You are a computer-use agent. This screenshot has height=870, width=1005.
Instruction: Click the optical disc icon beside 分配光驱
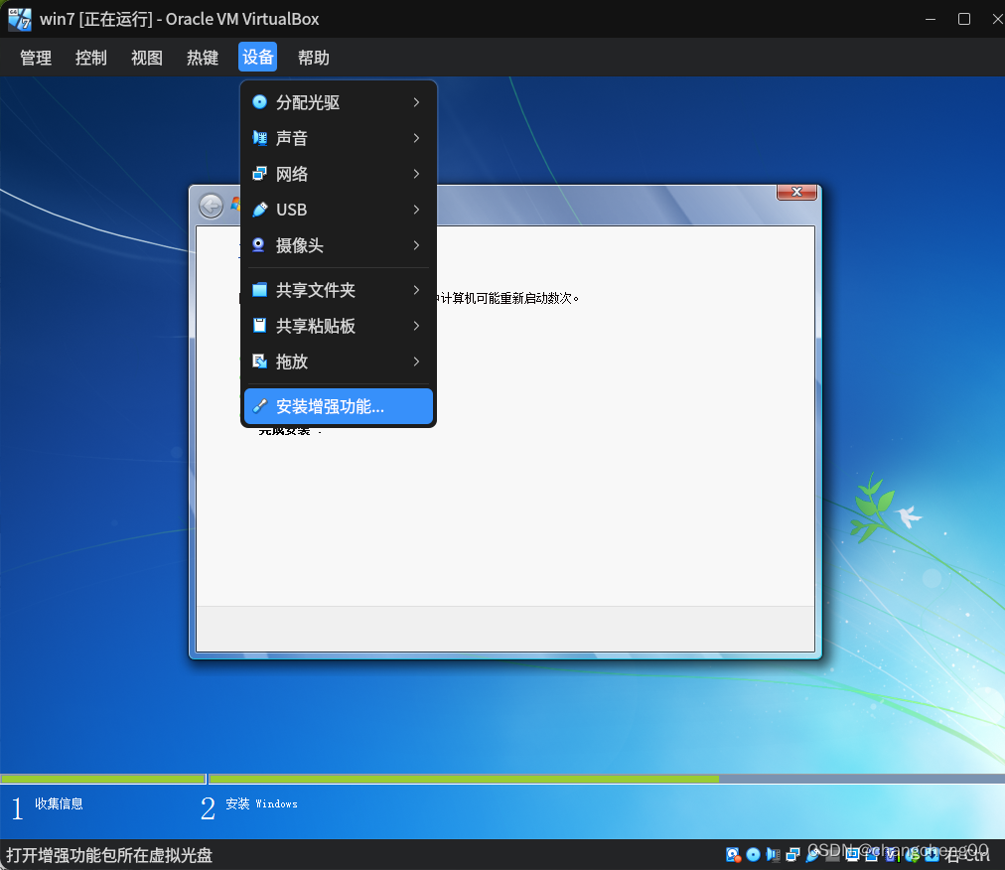(259, 102)
